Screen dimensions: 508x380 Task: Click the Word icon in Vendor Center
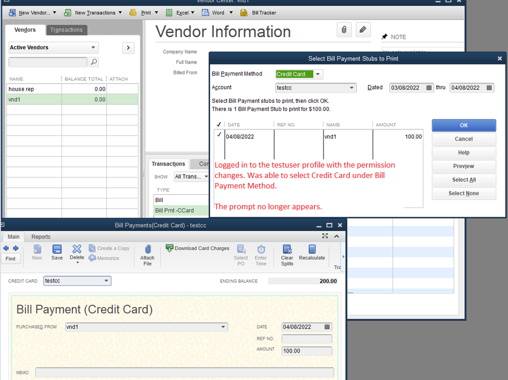tap(205, 13)
